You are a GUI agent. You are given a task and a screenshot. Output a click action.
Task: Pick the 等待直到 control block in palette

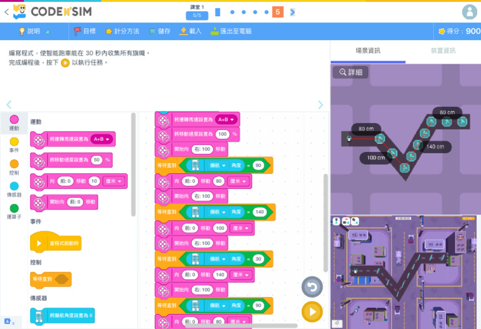tap(51, 279)
